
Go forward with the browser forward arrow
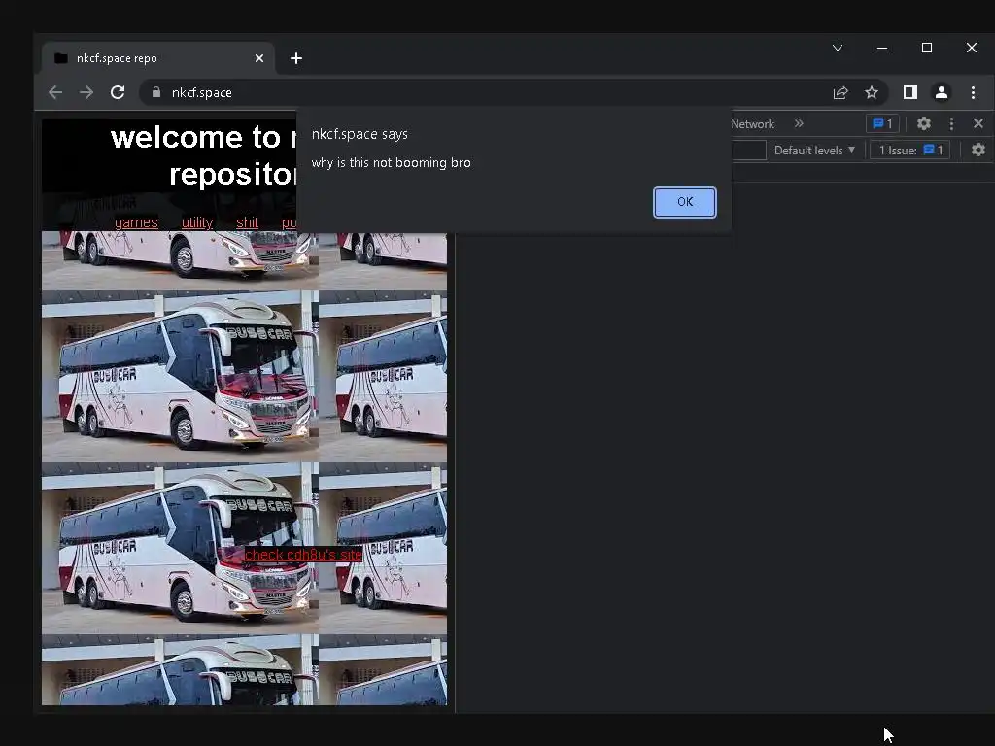pos(86,92)
